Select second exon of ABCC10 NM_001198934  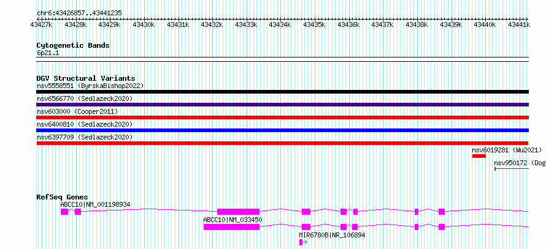tap(78, 212)
